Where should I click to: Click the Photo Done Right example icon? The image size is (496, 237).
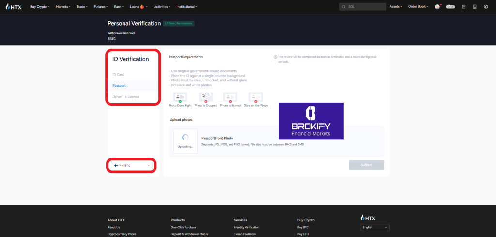pos(180,97)
